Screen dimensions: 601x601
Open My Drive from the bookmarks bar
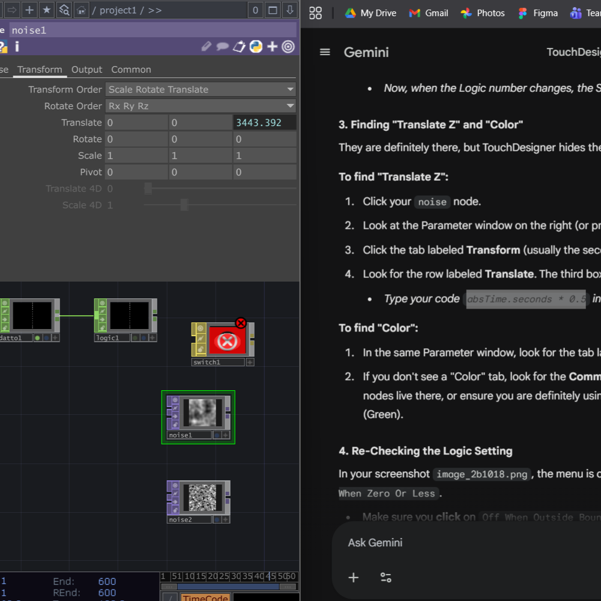[370, 13]
